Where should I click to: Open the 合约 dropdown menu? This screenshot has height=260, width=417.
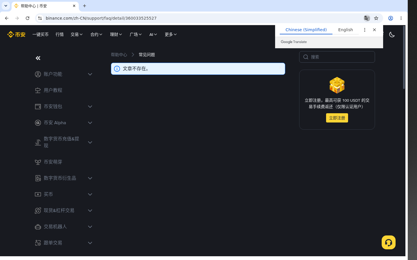point(96,34)
